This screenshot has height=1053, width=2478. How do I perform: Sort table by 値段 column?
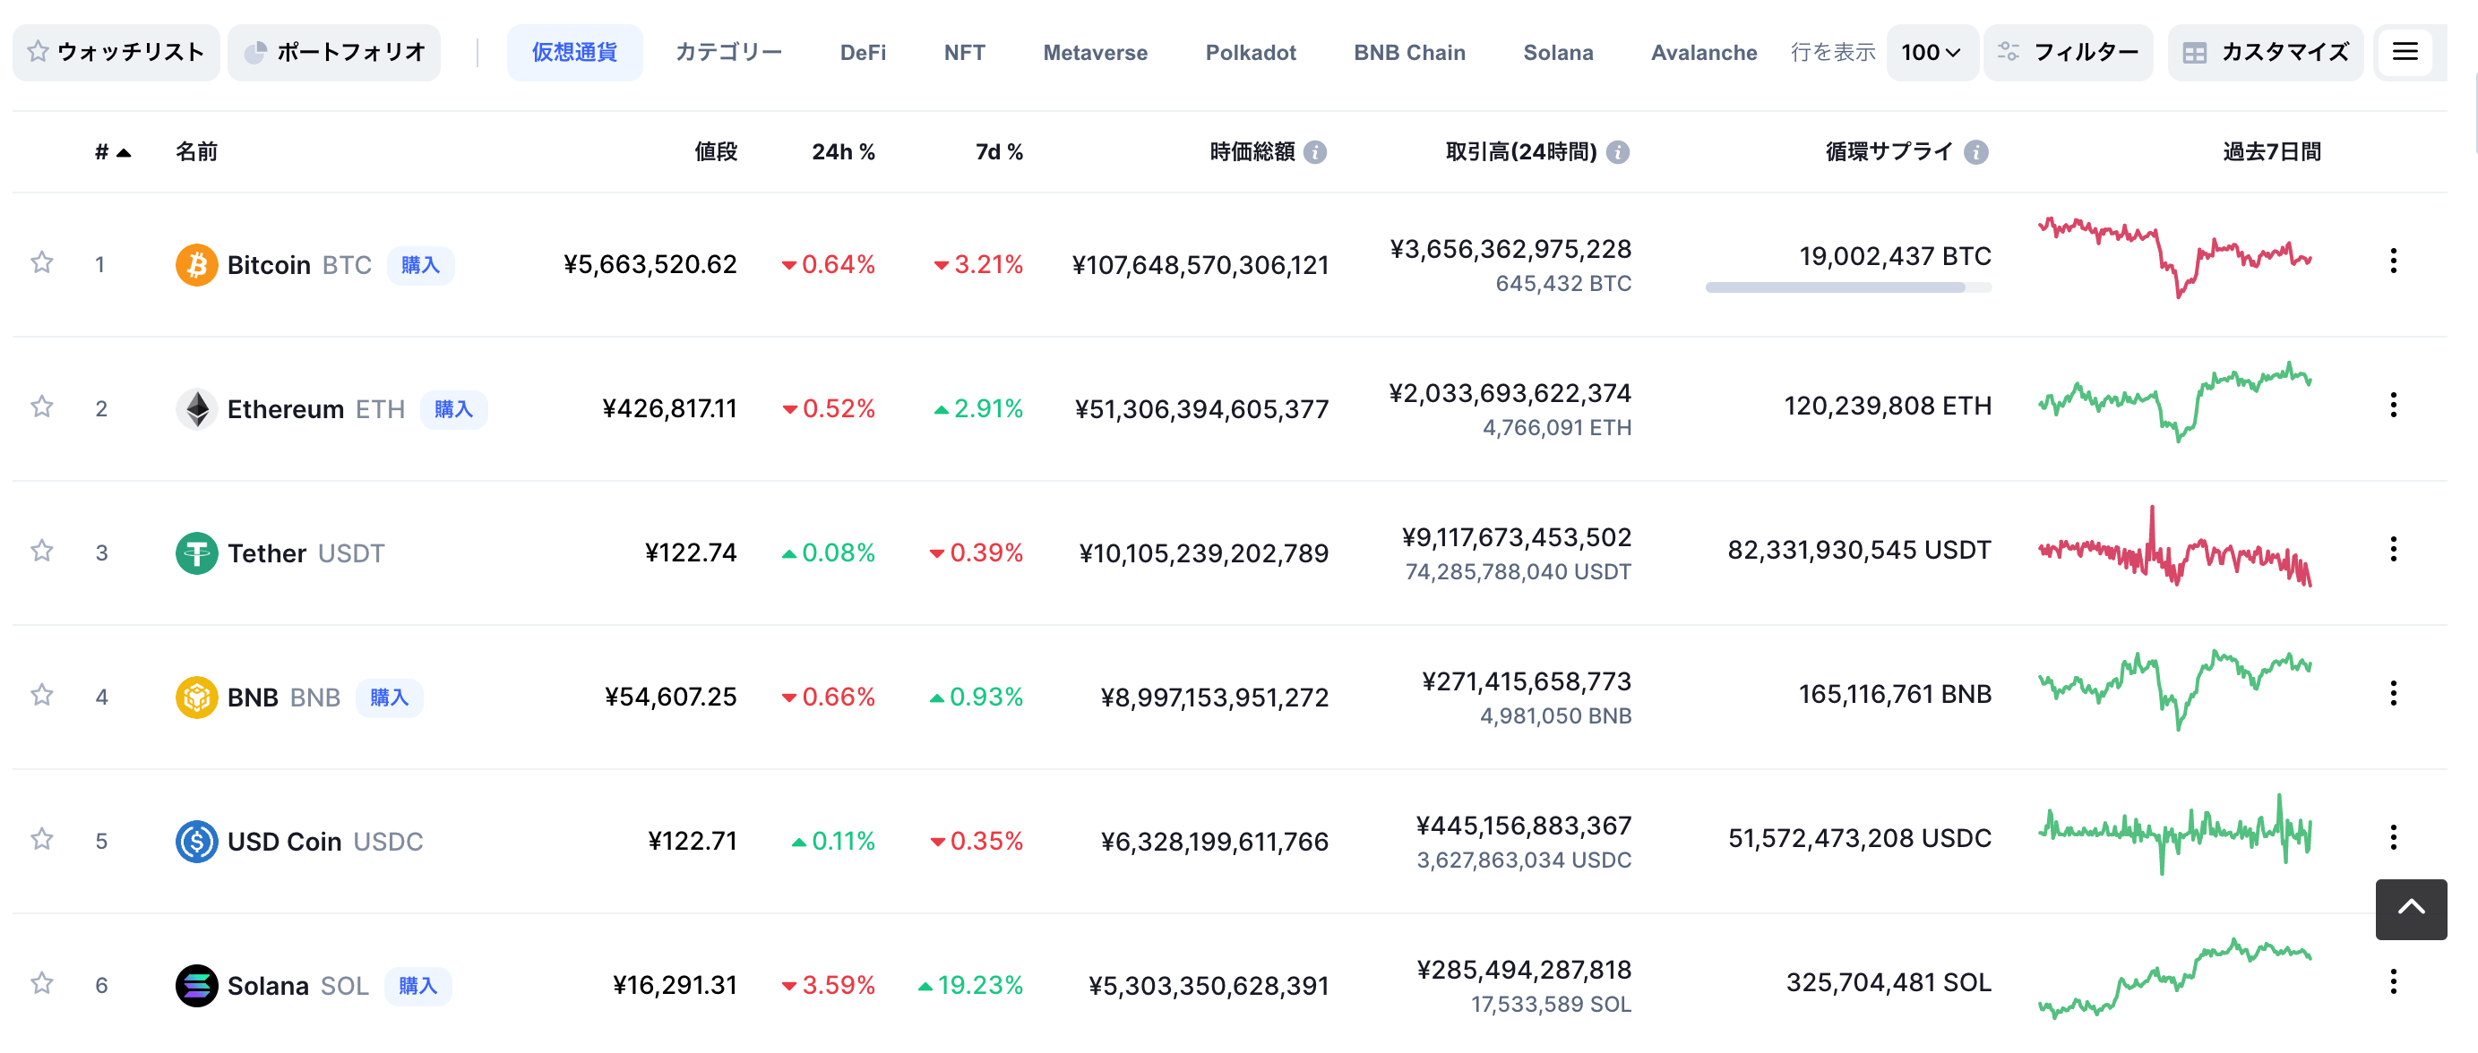pyautogui.click(x=716, y=152)
